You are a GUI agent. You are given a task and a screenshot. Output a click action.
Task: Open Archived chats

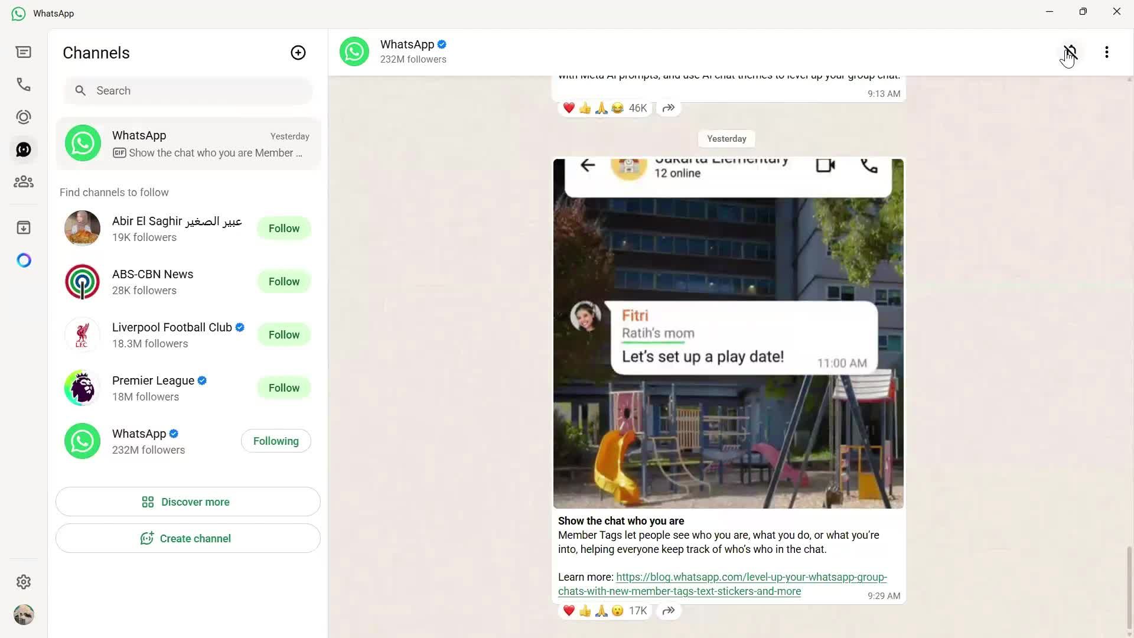(x=24, y=227)
